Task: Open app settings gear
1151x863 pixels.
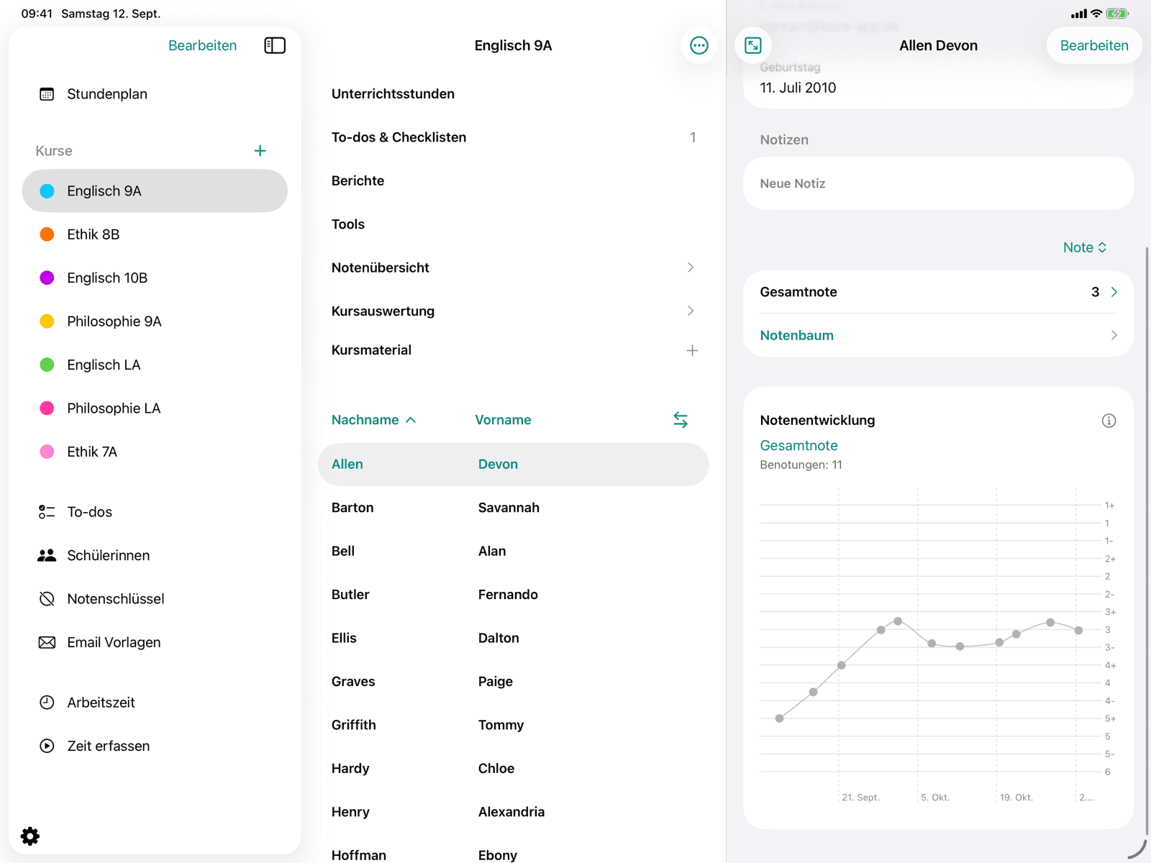Action: click(x=30, y=836)
